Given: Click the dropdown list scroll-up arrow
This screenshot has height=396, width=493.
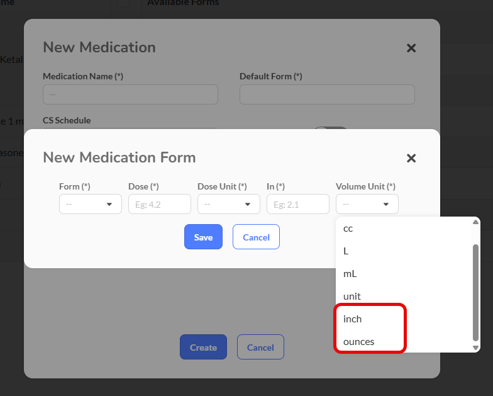Looking at the screenshot, I should pos(475,222).
